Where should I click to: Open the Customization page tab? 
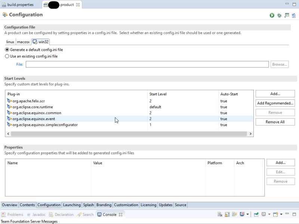[126, 205]
